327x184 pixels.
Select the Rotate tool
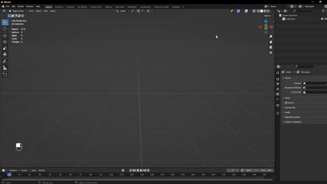coord(5,42)
